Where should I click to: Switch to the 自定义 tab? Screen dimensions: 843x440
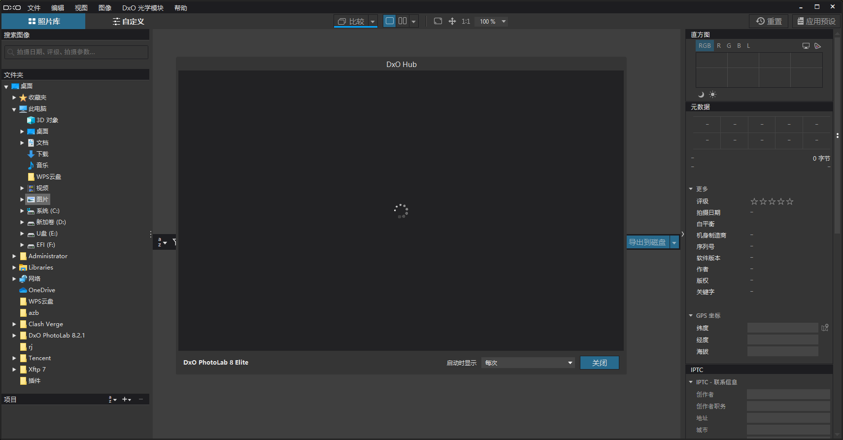click(128, 22)
